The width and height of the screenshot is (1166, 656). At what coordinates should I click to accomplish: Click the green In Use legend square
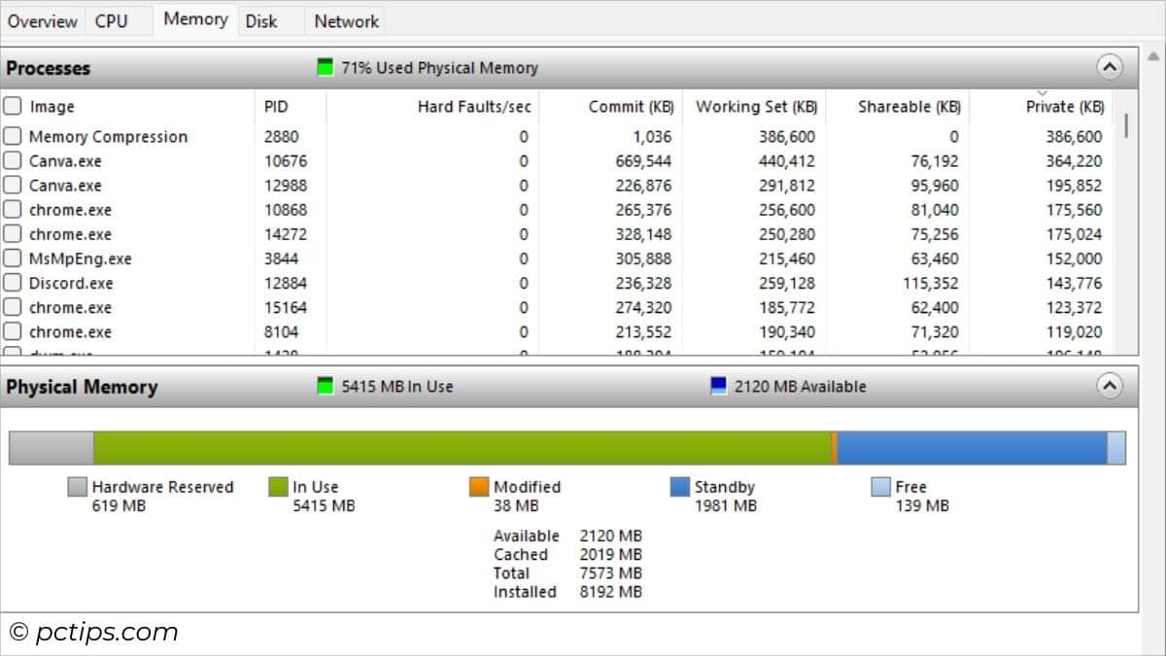(x=278, y=487)
